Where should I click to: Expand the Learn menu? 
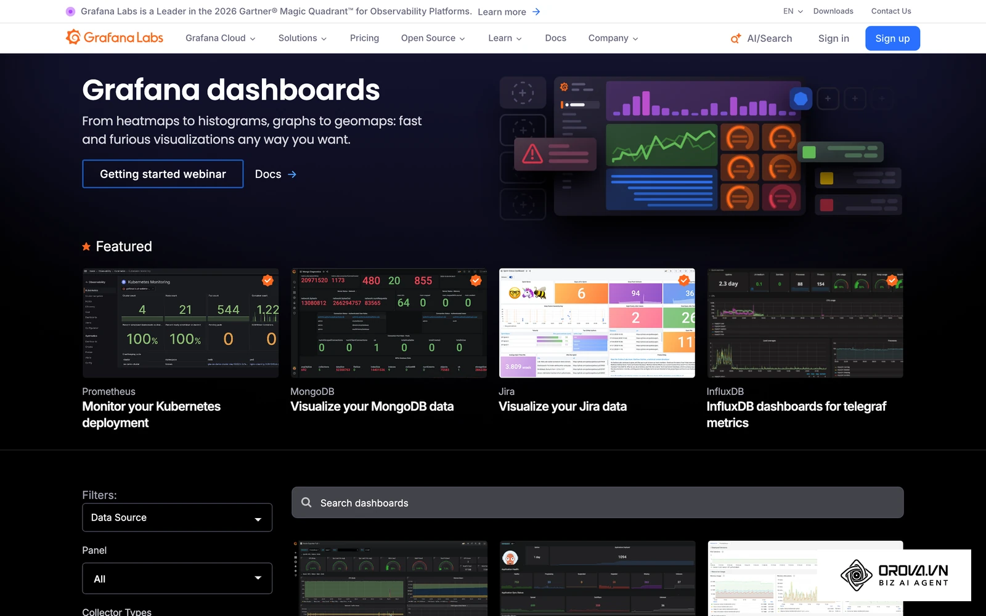coord(505,38)
